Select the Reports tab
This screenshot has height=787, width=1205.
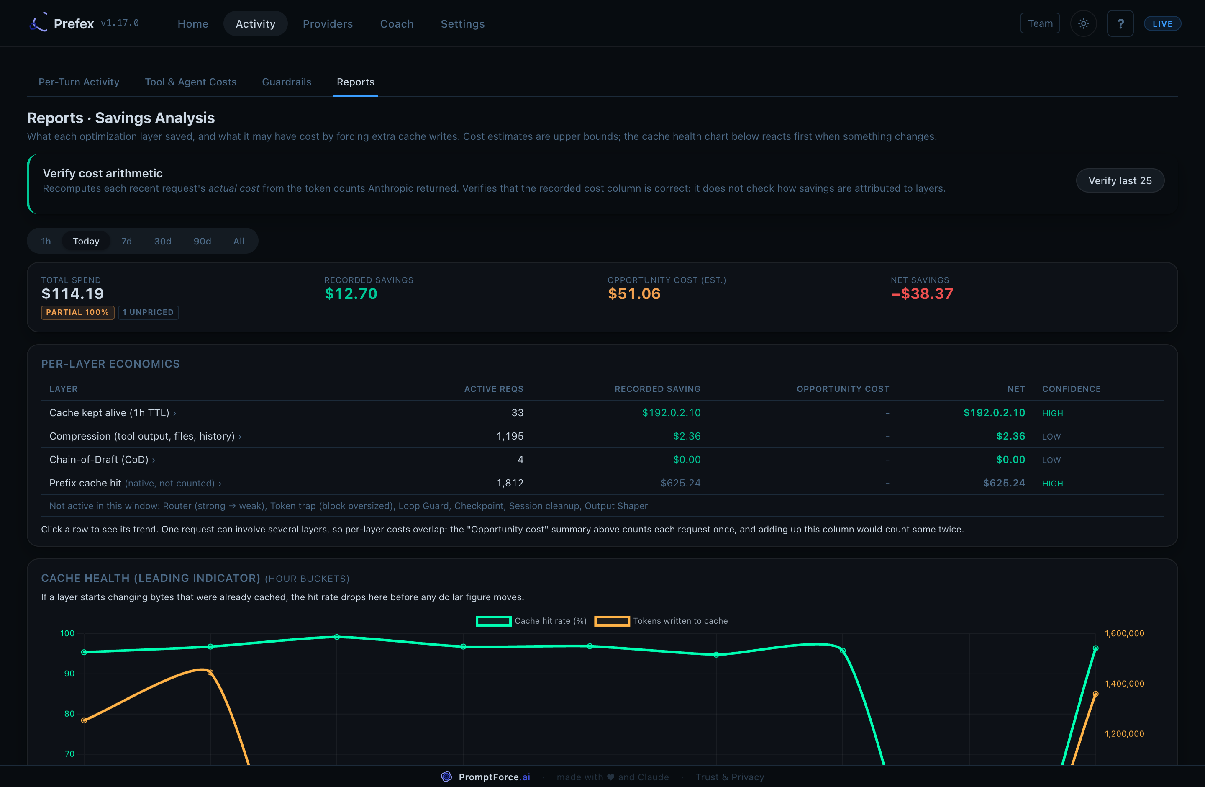[355, 82]
